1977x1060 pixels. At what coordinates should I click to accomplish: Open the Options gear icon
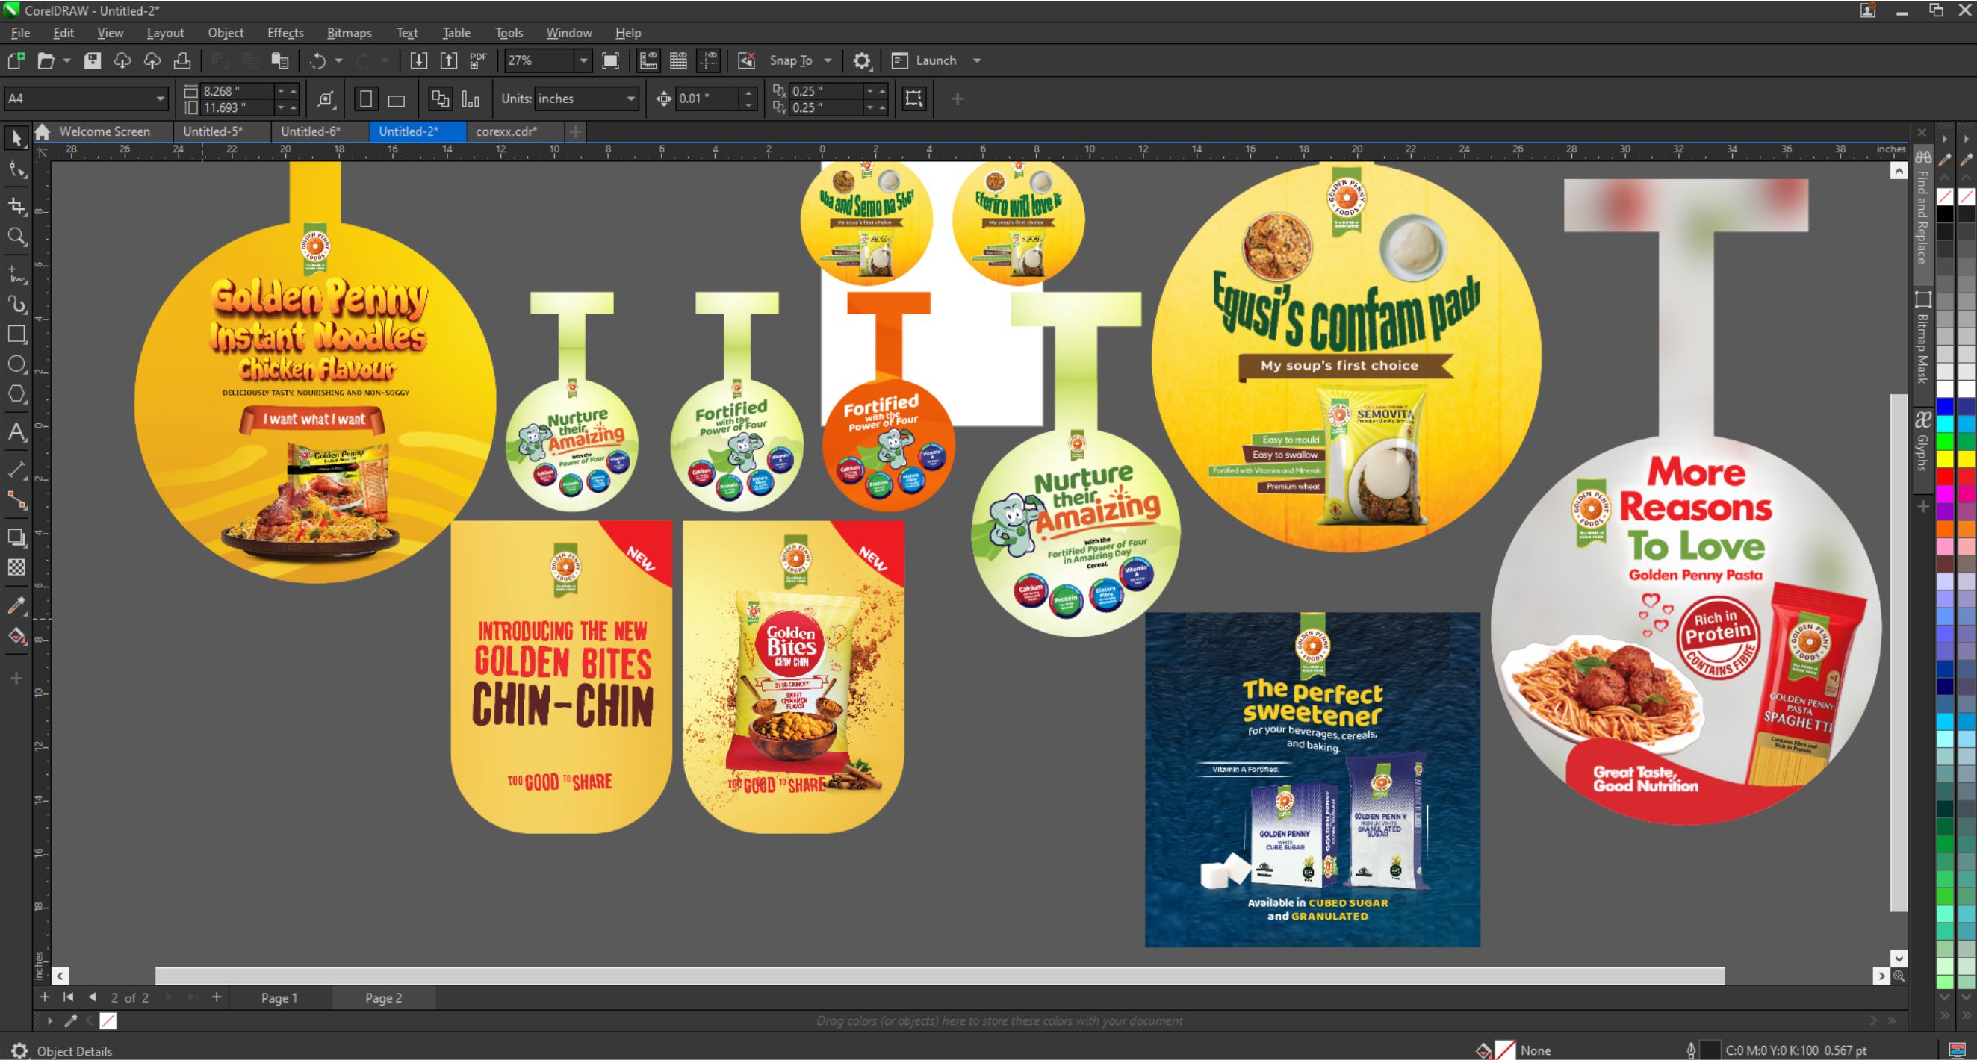tap(862, 60)
